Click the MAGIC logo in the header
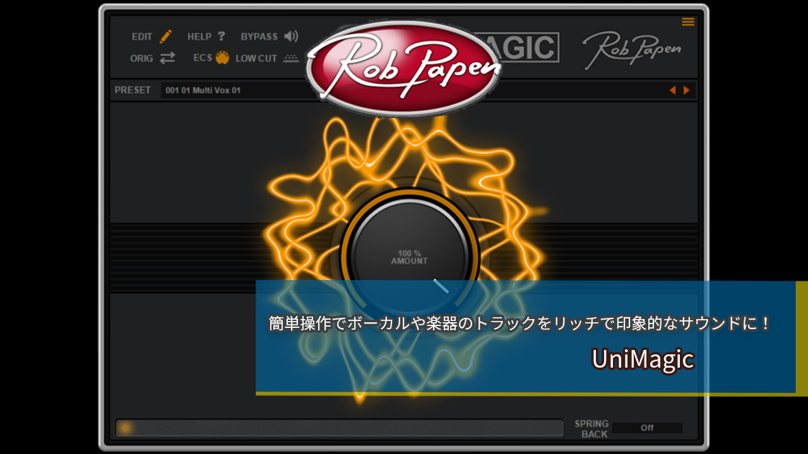The height and width of the screenshot is (454, 808). [529, 47]
